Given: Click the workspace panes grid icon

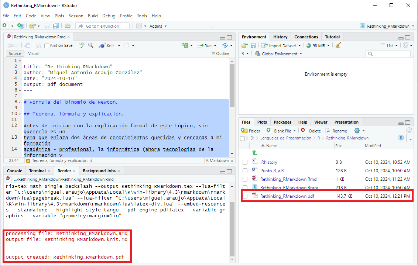Looking at the screenshot, I should 138,26.
